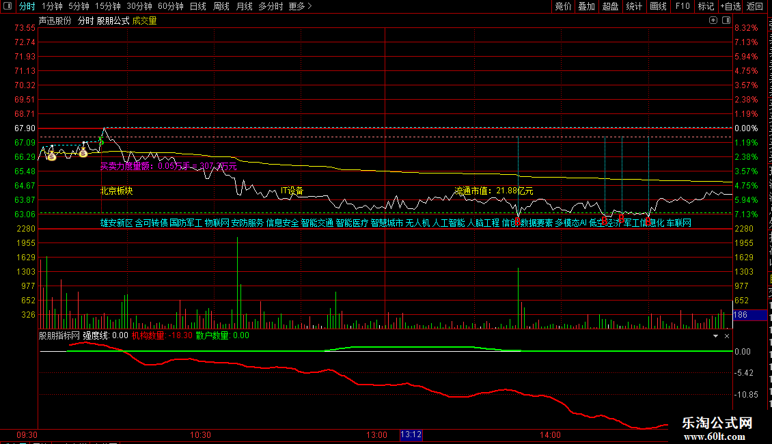
Task: Switch to 60分钟 chart period
Action: [171, 6]
